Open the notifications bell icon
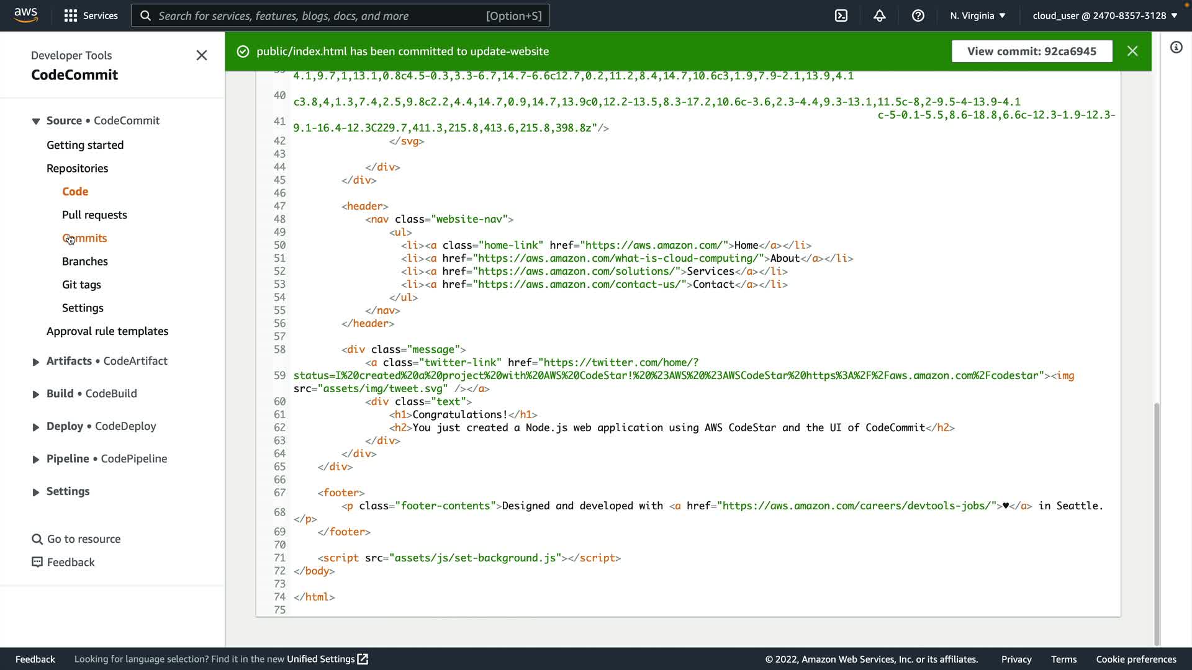Viewport: 1192px width, 670px height. coord(880,16)
